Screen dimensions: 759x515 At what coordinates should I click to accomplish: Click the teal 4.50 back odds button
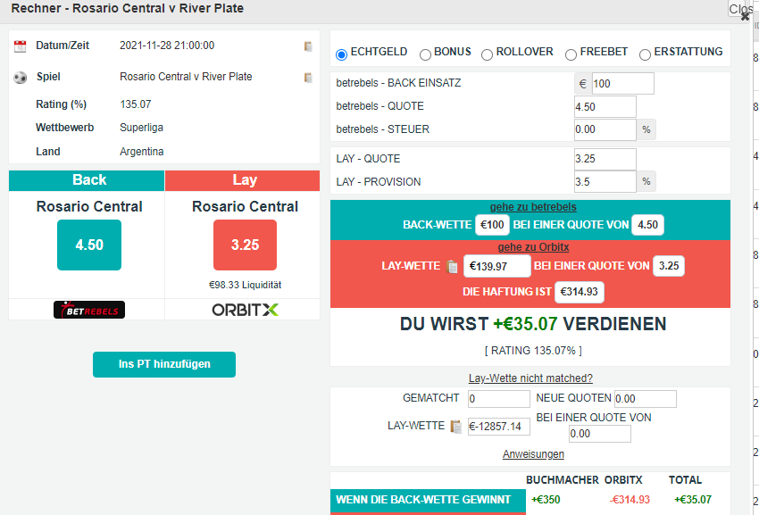[x=89, y=245]
